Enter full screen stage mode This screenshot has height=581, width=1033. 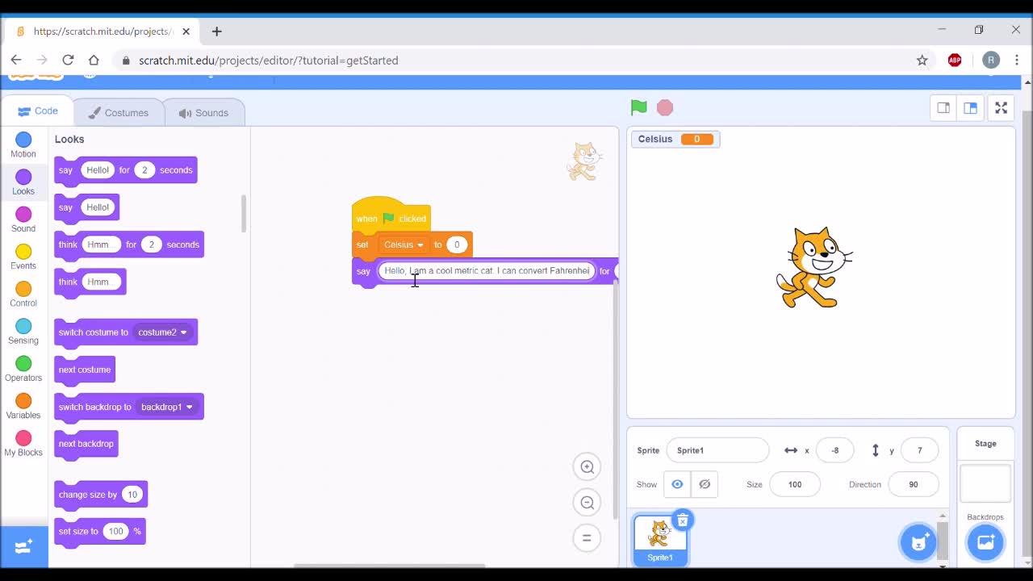(1001, 108)
